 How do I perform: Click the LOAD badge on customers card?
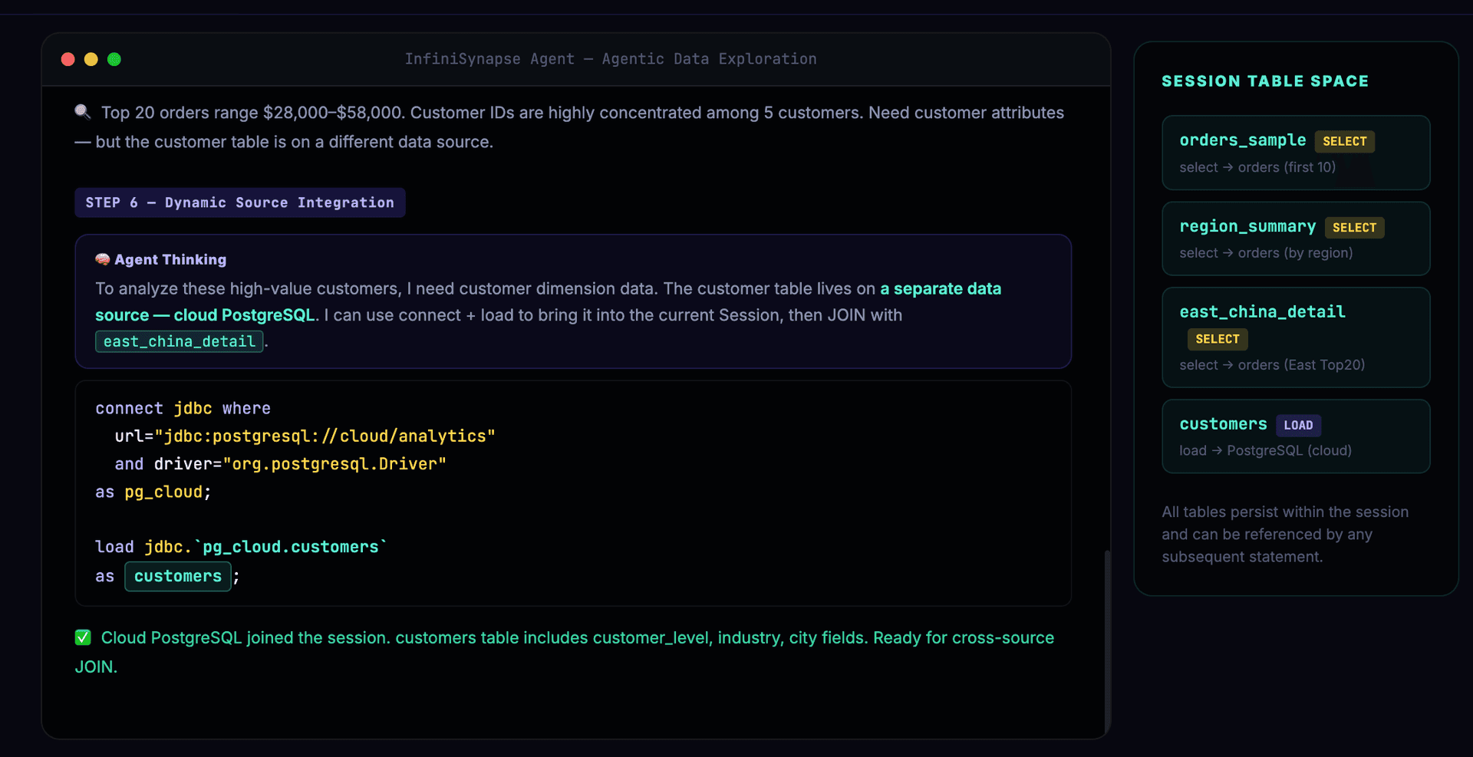[x=1299, y=425]
